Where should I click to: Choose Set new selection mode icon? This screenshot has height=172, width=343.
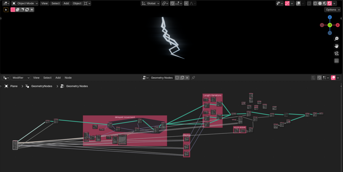tap(13, 10)
